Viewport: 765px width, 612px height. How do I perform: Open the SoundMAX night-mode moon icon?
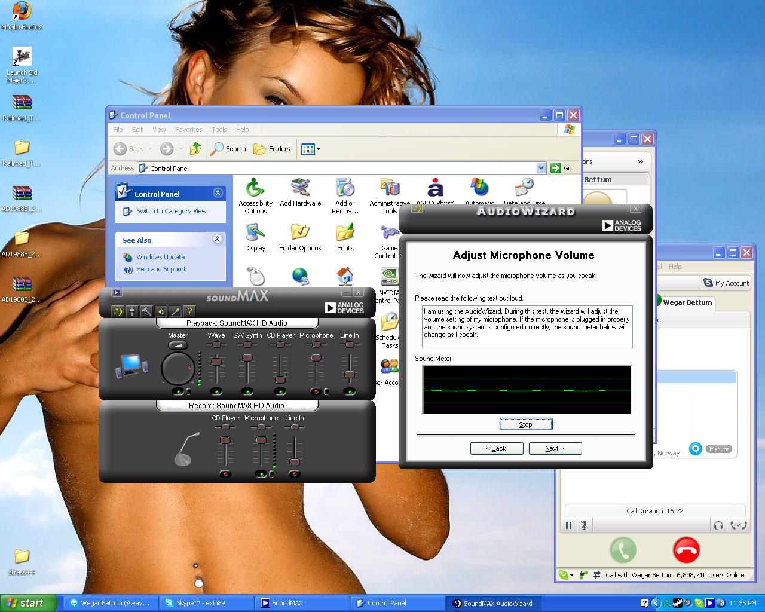coord(118,311)
